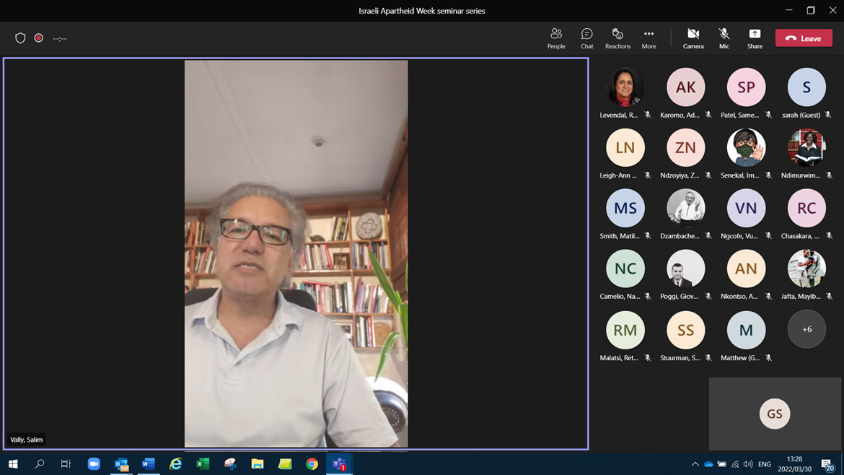Open Google Chrome from taskbar

[x=312, y=463]
